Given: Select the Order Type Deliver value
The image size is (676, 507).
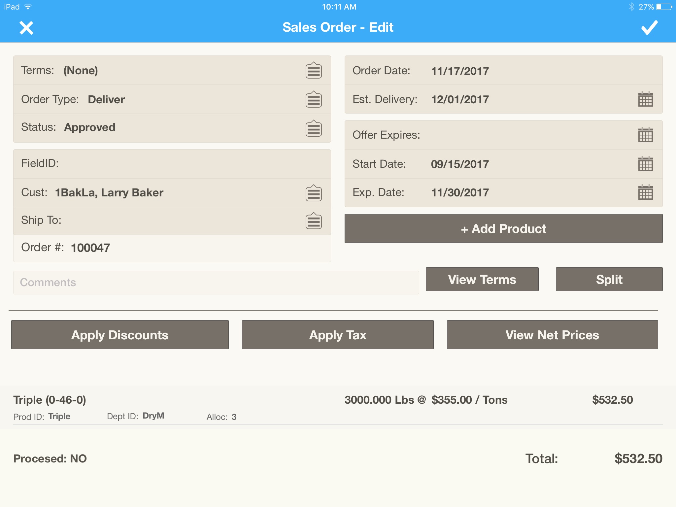Looking at the screenshot, I should 106,99.
